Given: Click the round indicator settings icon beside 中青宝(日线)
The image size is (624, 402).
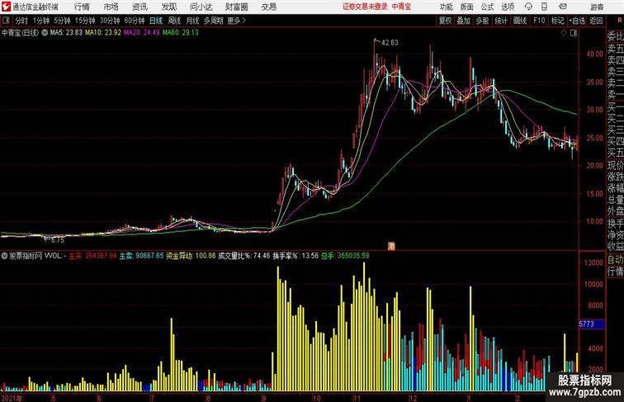Looking at the screenshot, I should coord(45,33).
